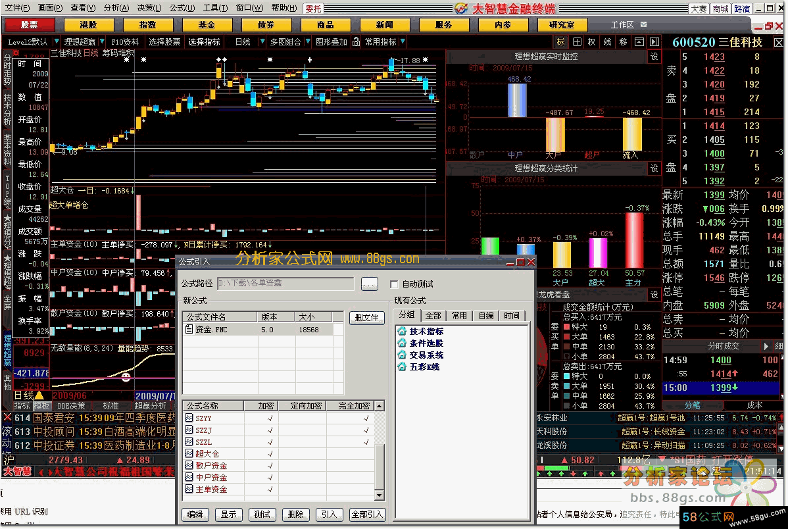Select the grid layout 田 toolbar icon

pyautogui.click(x=577, y=41)
